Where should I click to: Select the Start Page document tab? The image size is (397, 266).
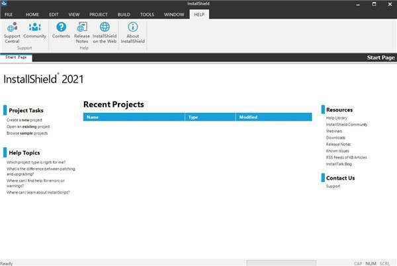point(16,57)
